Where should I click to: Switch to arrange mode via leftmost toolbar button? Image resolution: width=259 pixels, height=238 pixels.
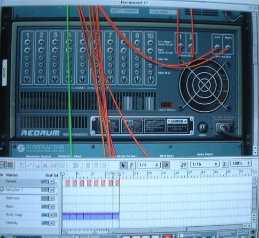(x=3, y=165)
